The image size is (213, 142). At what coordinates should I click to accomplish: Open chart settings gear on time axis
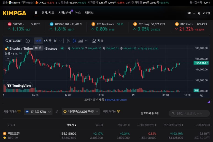[x=202, y=95]
